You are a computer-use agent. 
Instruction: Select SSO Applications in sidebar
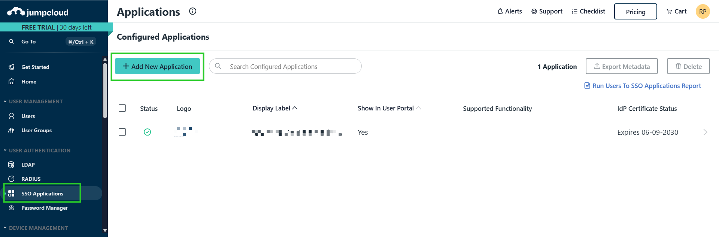(42, 194)
